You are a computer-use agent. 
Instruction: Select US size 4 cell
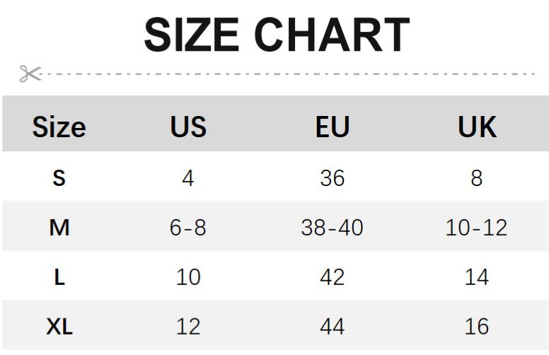click(x=187, y=177)
